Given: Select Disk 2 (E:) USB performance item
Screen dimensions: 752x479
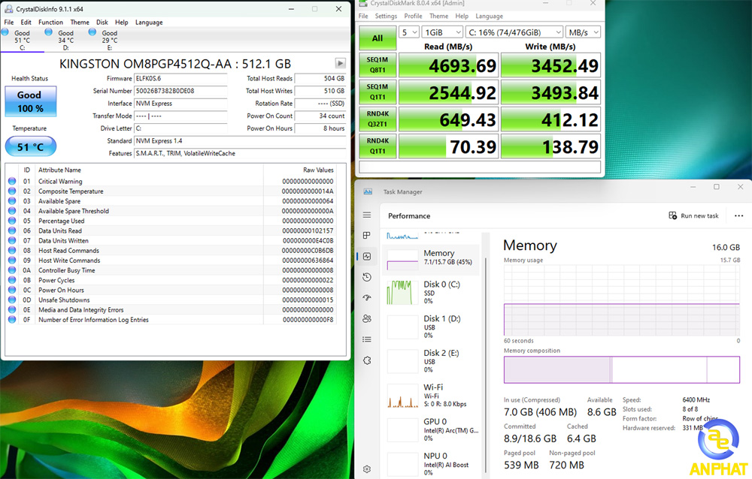Looking at the screenshot, I should tap(431, 361).
